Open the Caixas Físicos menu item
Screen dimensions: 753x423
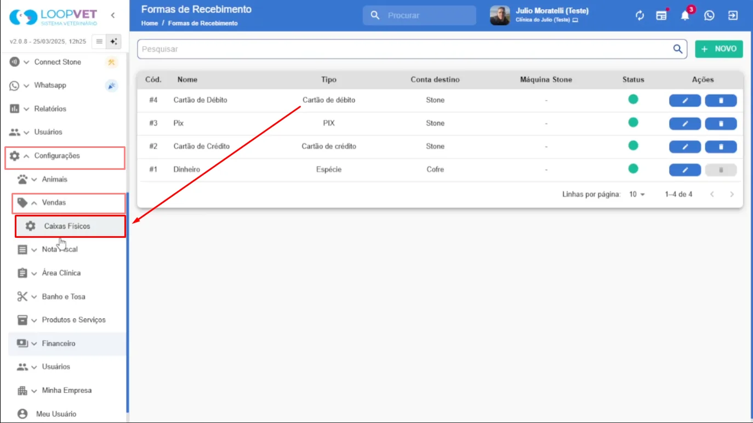[x=70, y=226]
